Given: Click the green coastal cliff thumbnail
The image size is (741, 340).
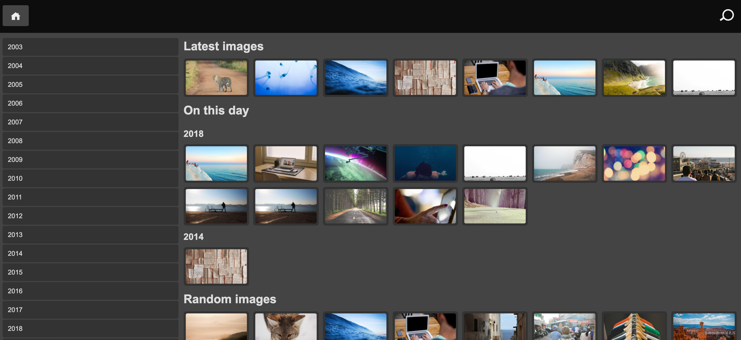Looking at the screenshot, I should [634, 77].
